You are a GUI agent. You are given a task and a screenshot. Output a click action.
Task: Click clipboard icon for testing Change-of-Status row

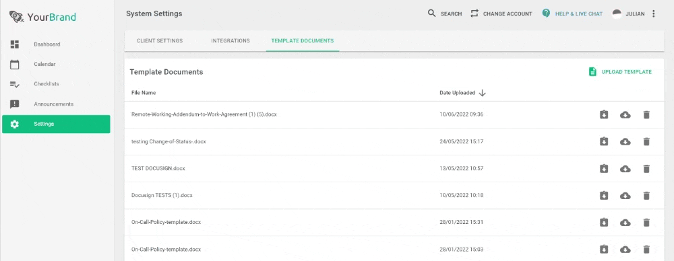pos(604,142)
